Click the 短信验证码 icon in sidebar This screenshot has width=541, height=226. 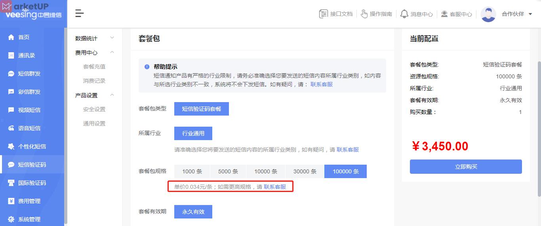point(11,165)
